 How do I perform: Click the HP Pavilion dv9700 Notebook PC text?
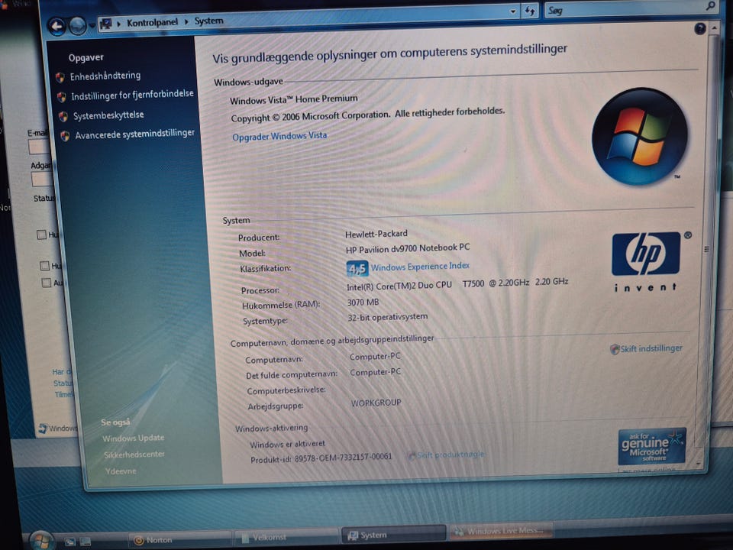pos(408,248)
